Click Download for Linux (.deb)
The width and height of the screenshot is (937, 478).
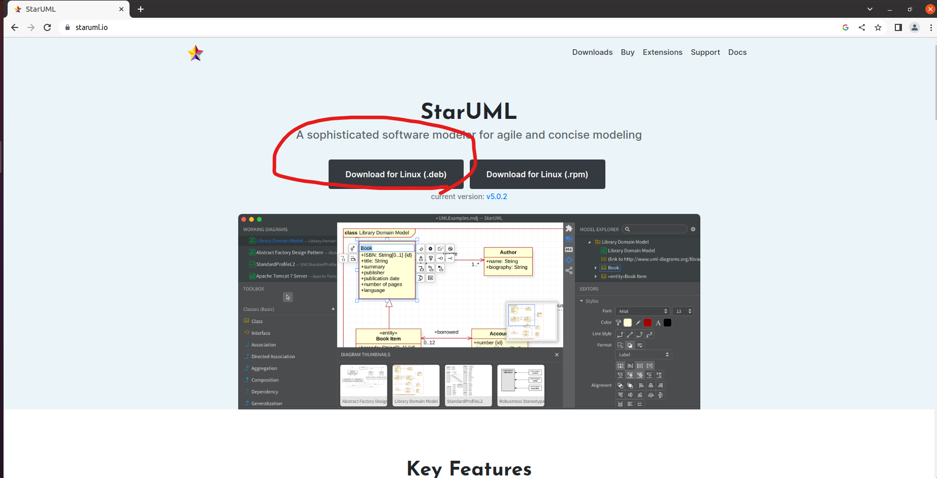[x=396, y=174]
